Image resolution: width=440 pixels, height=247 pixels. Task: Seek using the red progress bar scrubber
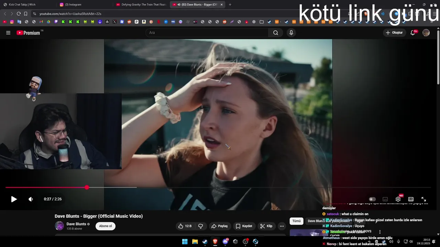87,187
